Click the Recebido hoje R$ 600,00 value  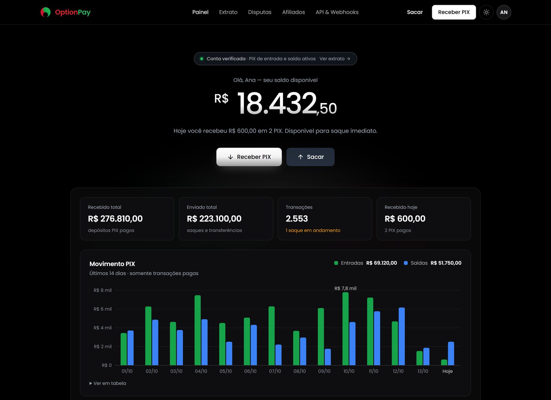(x=405, y=219)
